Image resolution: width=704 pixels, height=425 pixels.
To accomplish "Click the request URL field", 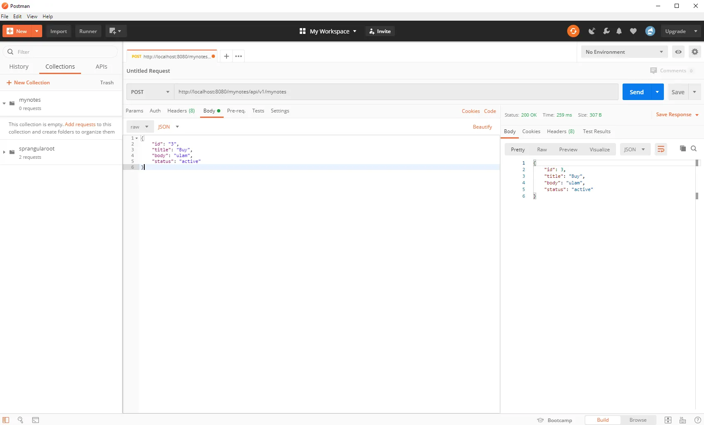I will [396, 92].
